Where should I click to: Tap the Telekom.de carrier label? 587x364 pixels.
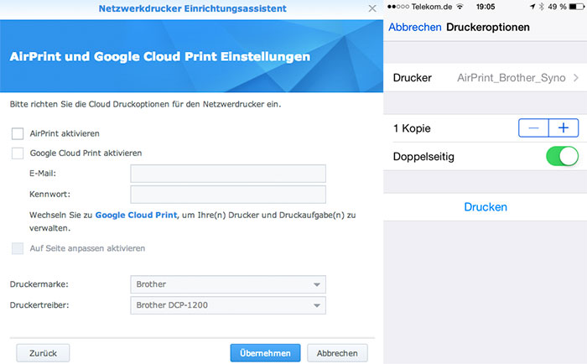pos(432,7)
